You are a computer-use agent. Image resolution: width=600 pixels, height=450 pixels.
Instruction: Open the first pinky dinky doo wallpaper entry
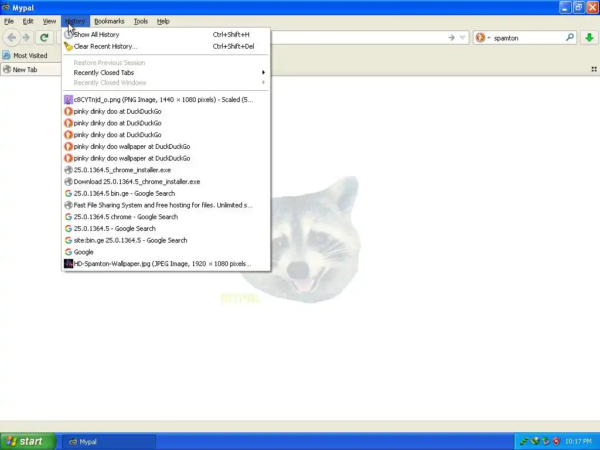coord(166,146)
